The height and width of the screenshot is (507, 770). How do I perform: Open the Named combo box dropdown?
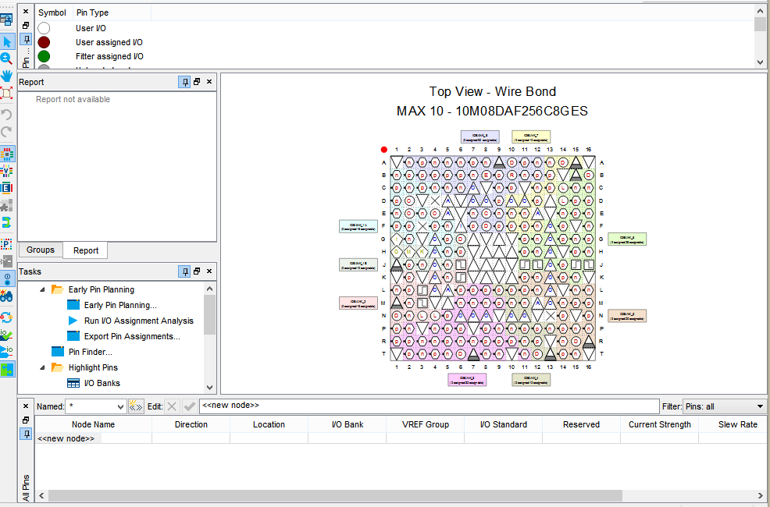coord(121,406)
